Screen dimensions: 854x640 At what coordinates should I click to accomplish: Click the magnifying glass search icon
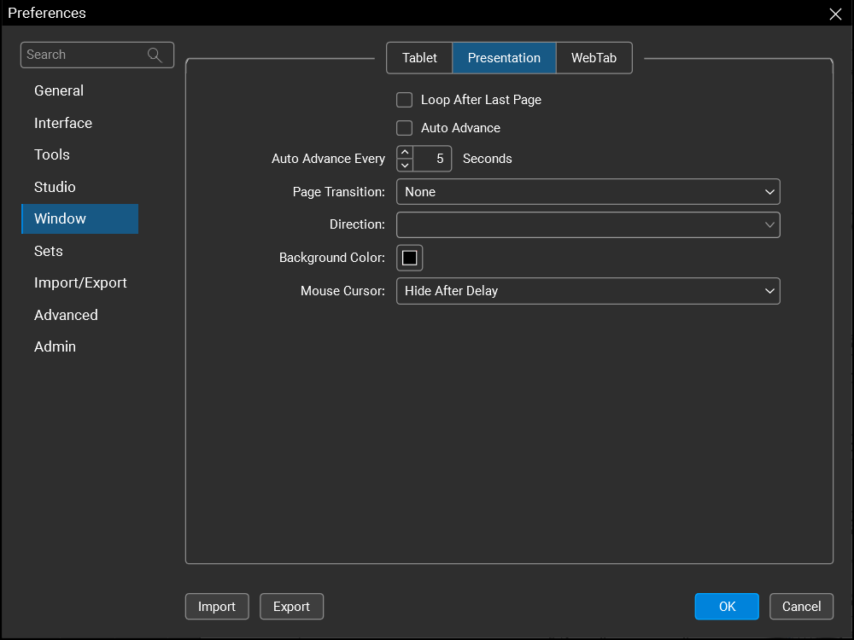pos(155,55)
